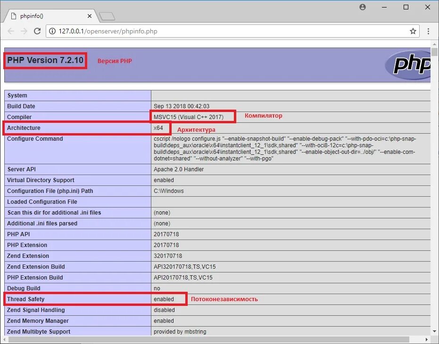439x344 pixels.
Task: Click the vertical scrollbar down arrow
Action: [x=434, y=331]
